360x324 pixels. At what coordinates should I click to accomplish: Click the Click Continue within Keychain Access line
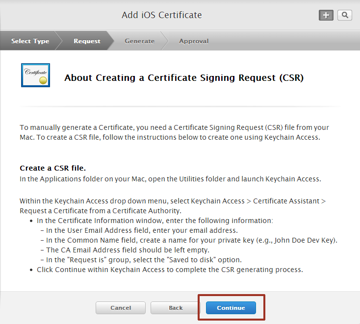pyautogui.click(x=170, y=270)
